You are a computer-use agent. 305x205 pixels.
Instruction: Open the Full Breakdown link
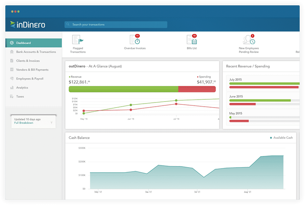coord(24,123)
